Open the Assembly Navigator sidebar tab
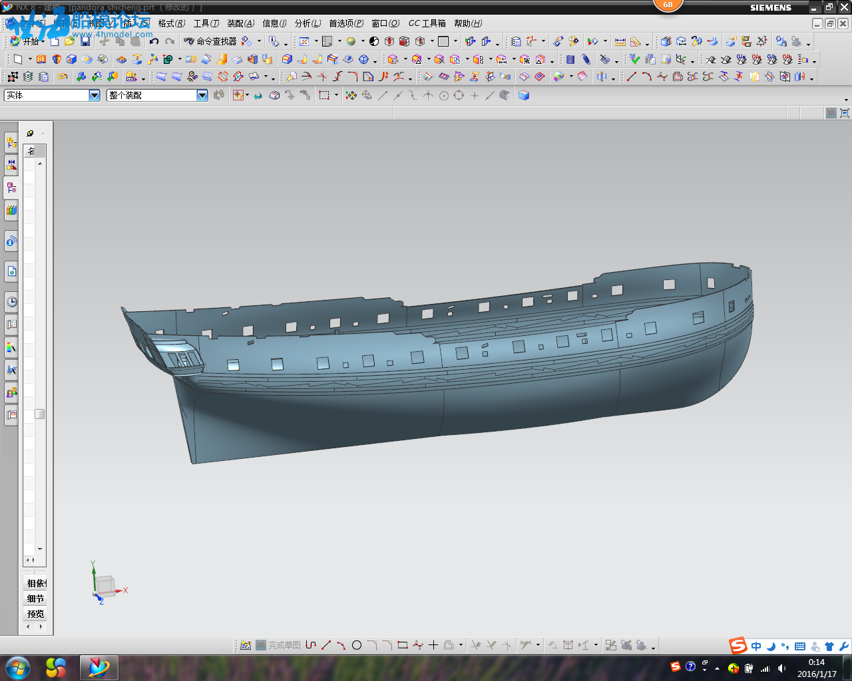This screenshot has width=852, height=681. pos(11,142)
